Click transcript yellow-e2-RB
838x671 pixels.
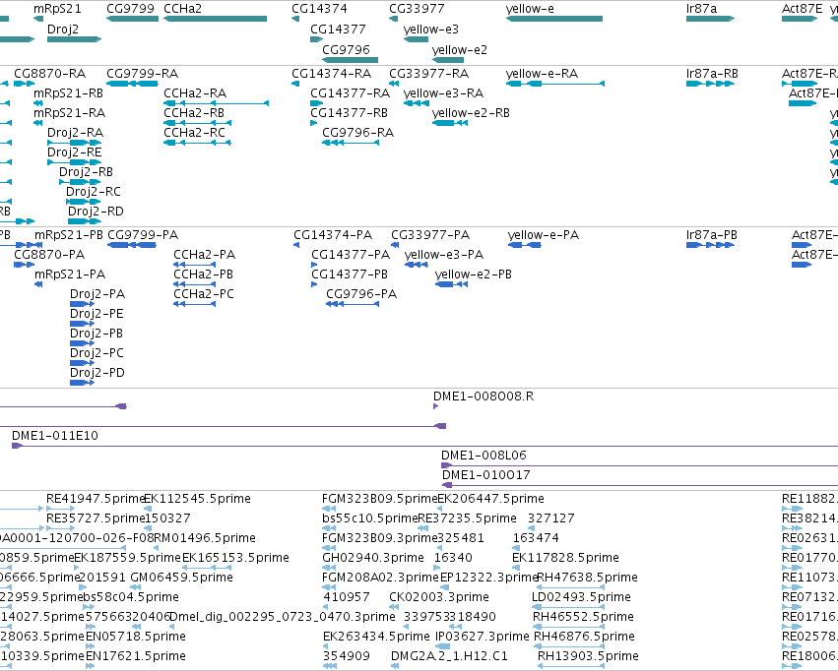450,123
